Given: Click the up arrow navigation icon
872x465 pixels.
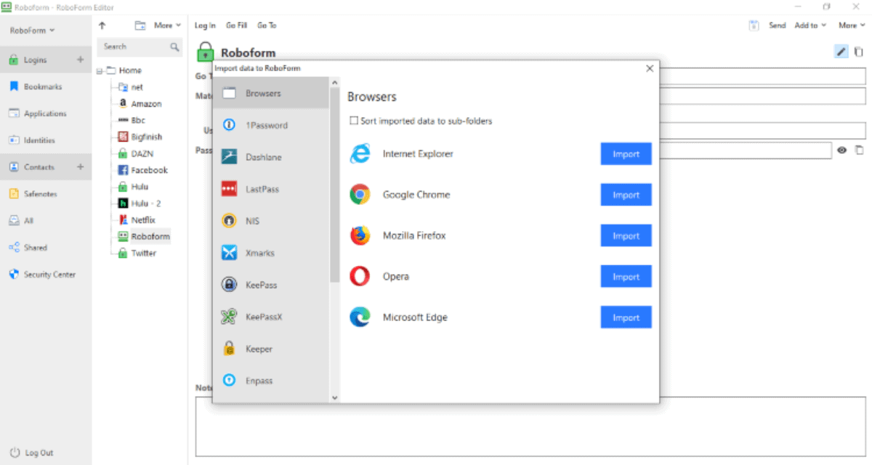Looking at the screenshot, I should [x=102, y=25].
